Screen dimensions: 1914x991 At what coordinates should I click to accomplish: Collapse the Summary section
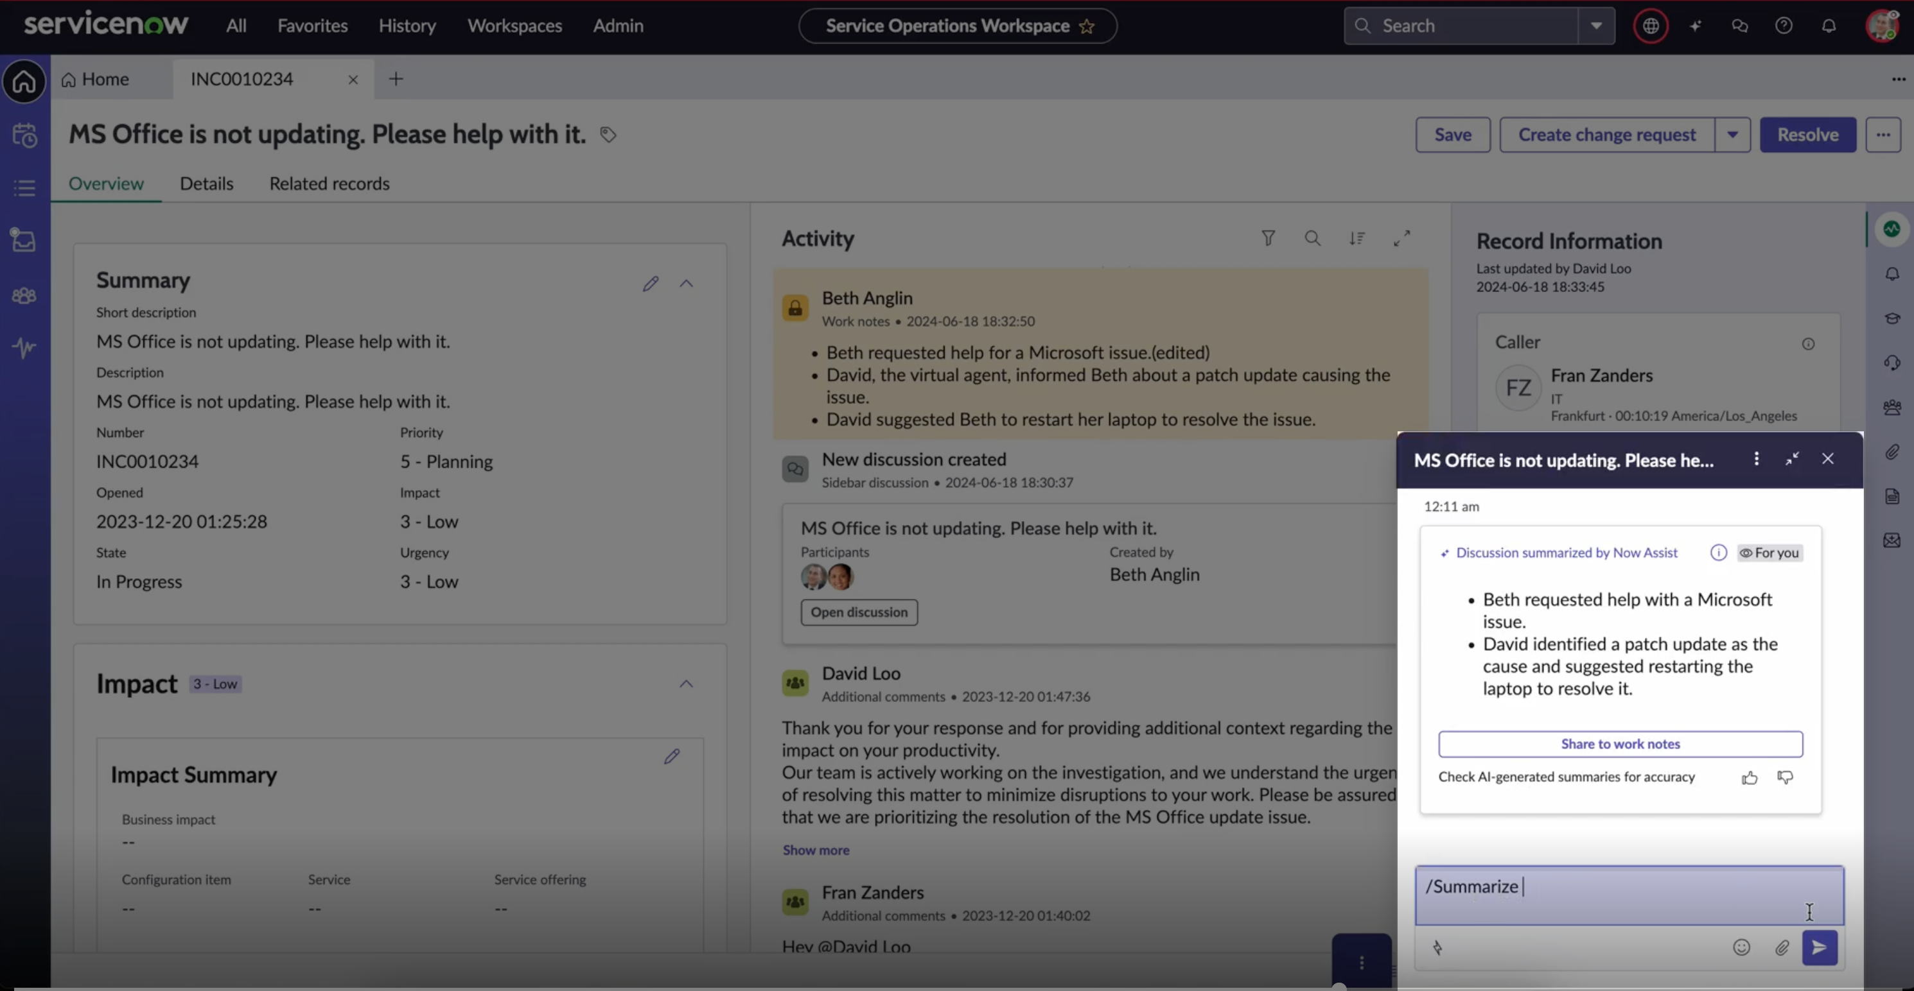click(687, 284)
